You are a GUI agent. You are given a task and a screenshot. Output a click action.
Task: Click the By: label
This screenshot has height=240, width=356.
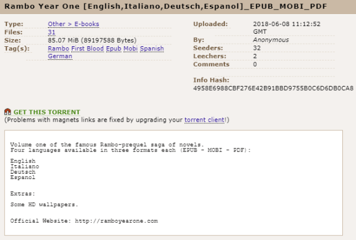tap(199, 40)
